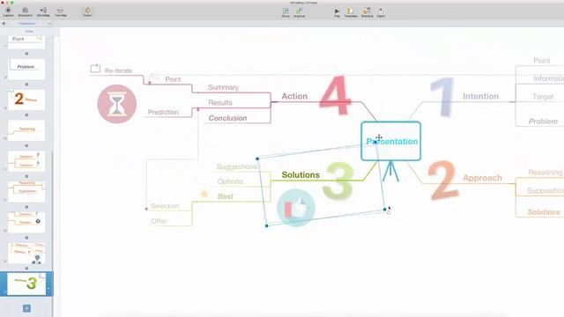Open presentation Templates
Viewport: 564px width, 317px height.
tap(351, 12)
